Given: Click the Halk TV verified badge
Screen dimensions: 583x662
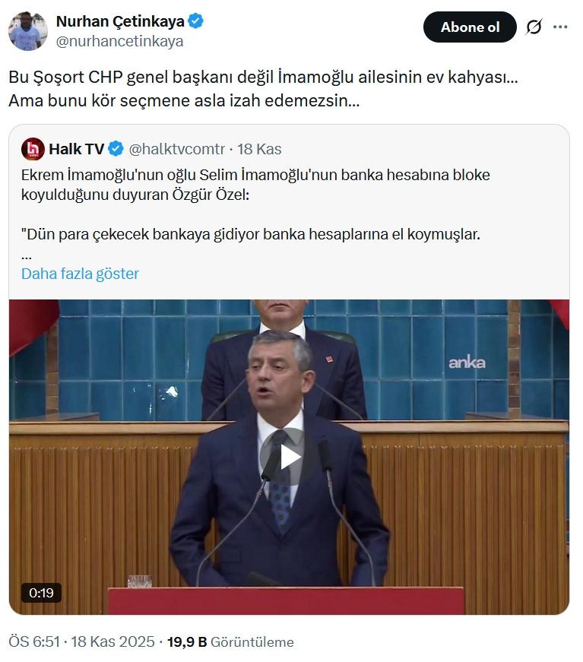Looking at the screenshot, I should tap(116, 149).
